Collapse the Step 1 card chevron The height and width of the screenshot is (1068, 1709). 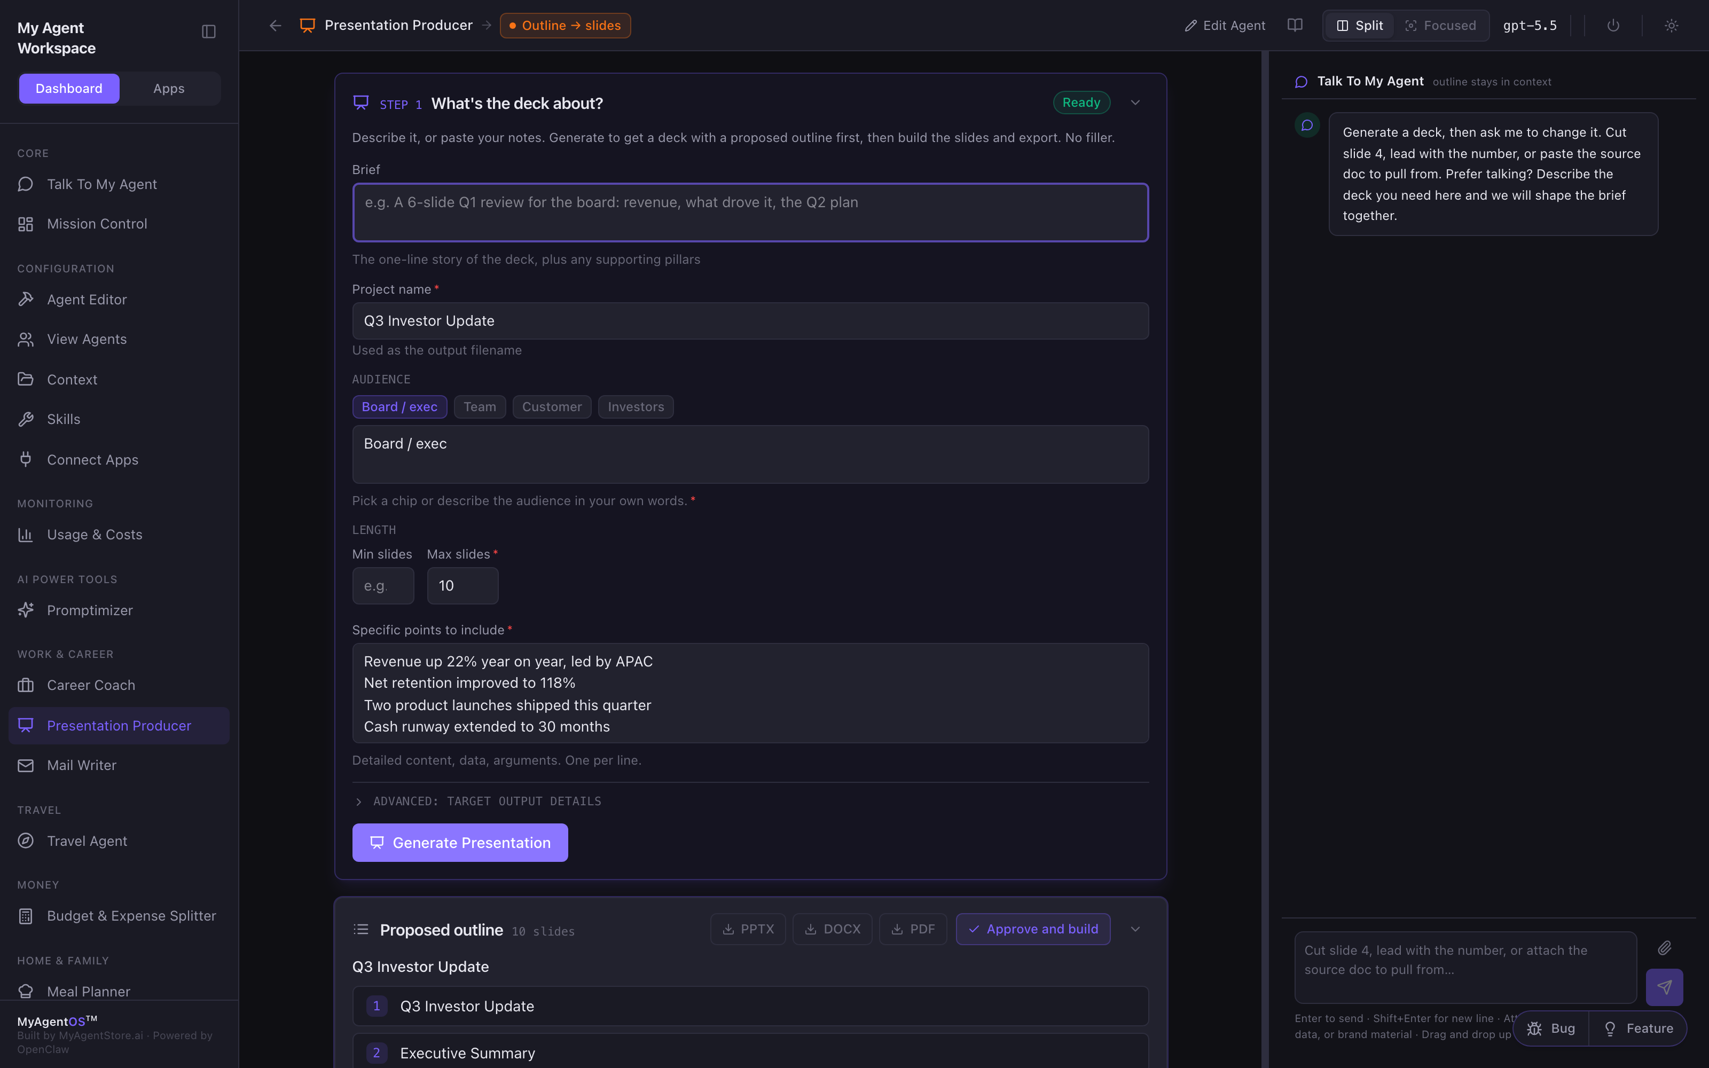[x=1135, y=103]
